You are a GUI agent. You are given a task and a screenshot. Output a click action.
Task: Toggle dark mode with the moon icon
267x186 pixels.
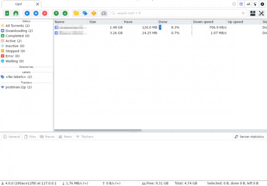(x=241, y=4)
